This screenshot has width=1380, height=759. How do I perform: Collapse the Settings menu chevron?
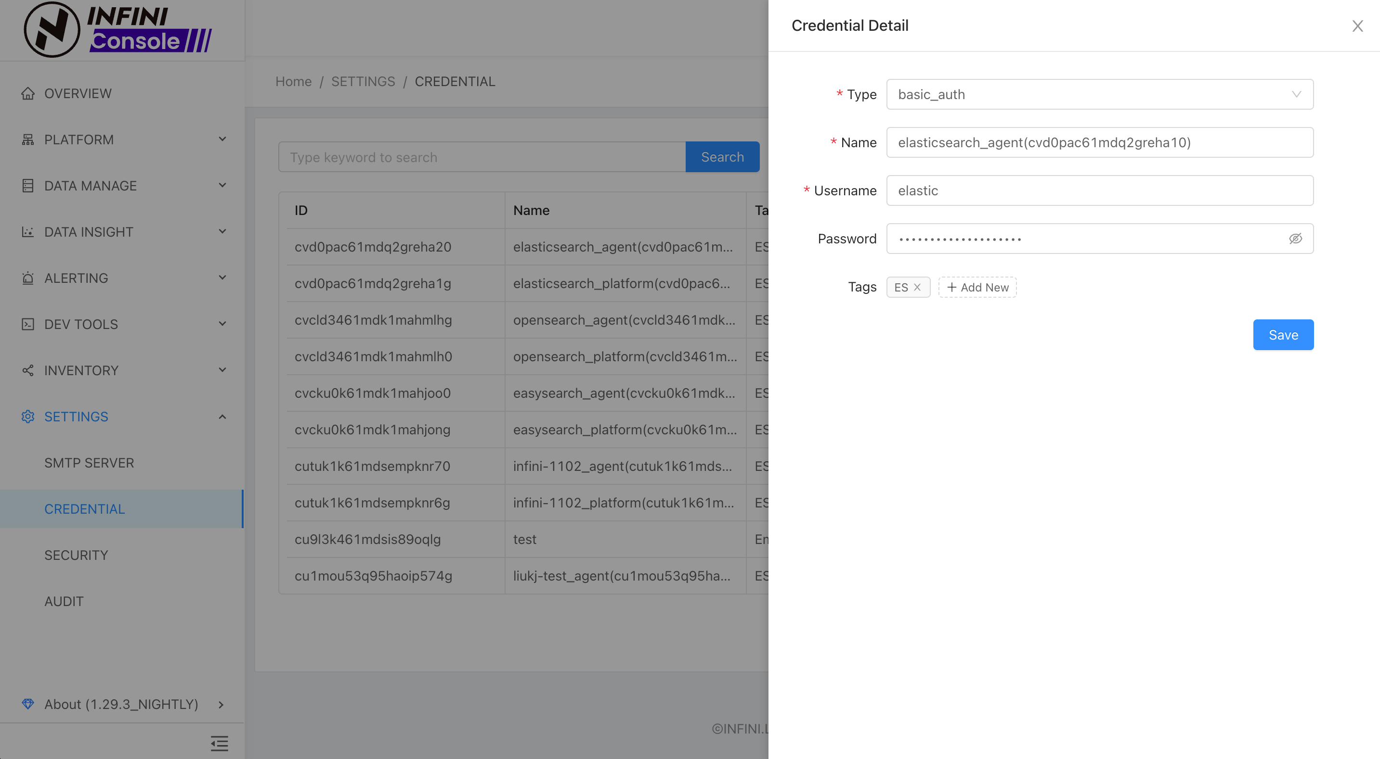[x=222, y=417]
